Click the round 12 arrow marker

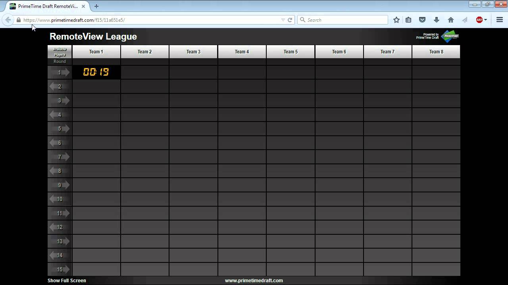60,227
